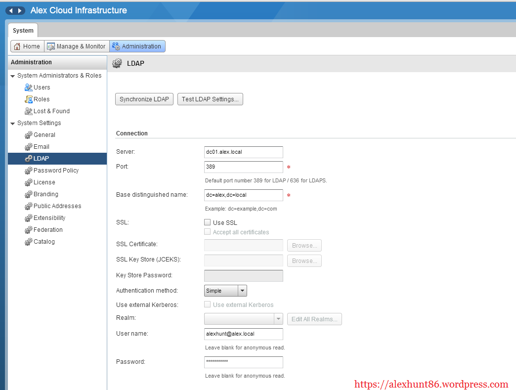This screenshot has width=516, height=390.
Task: Click the Home house icon
Action: tap(17, 46)
